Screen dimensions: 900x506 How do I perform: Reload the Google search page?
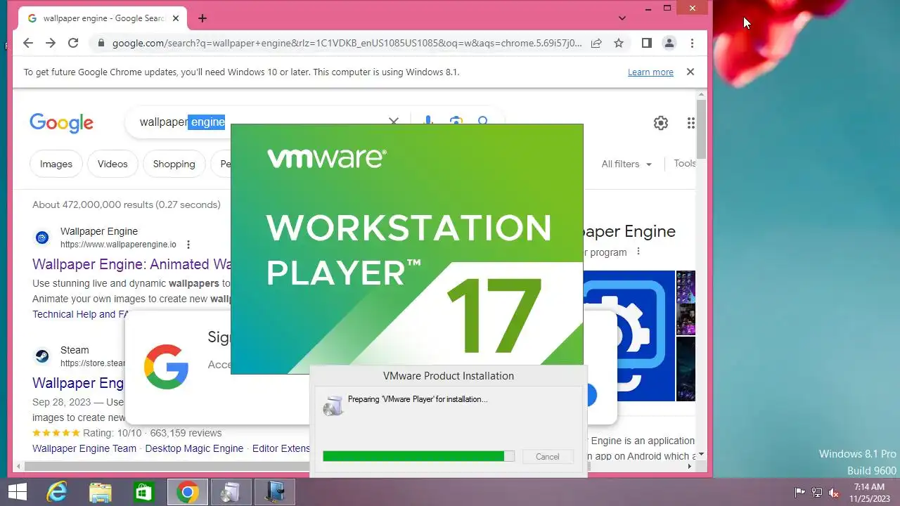point(72,43)
